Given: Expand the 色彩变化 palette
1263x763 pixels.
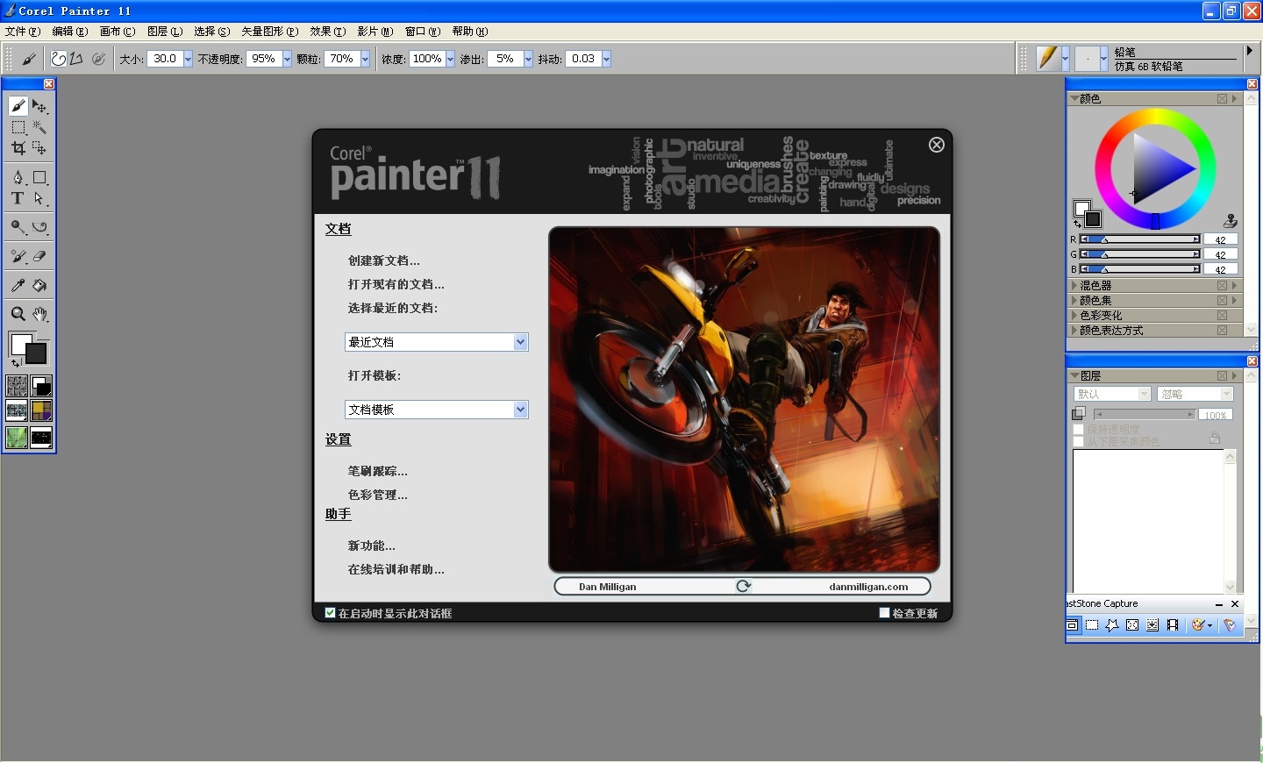Looking at the screenshot, I should (x=1074, y=316).
